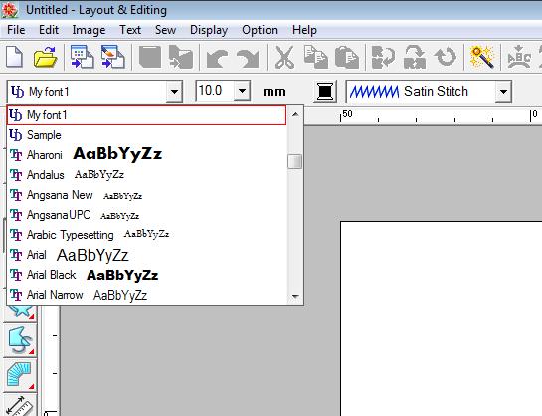Choose the Angsana New font
Viewport: 542px width, 416px height.
coord(146,195)
